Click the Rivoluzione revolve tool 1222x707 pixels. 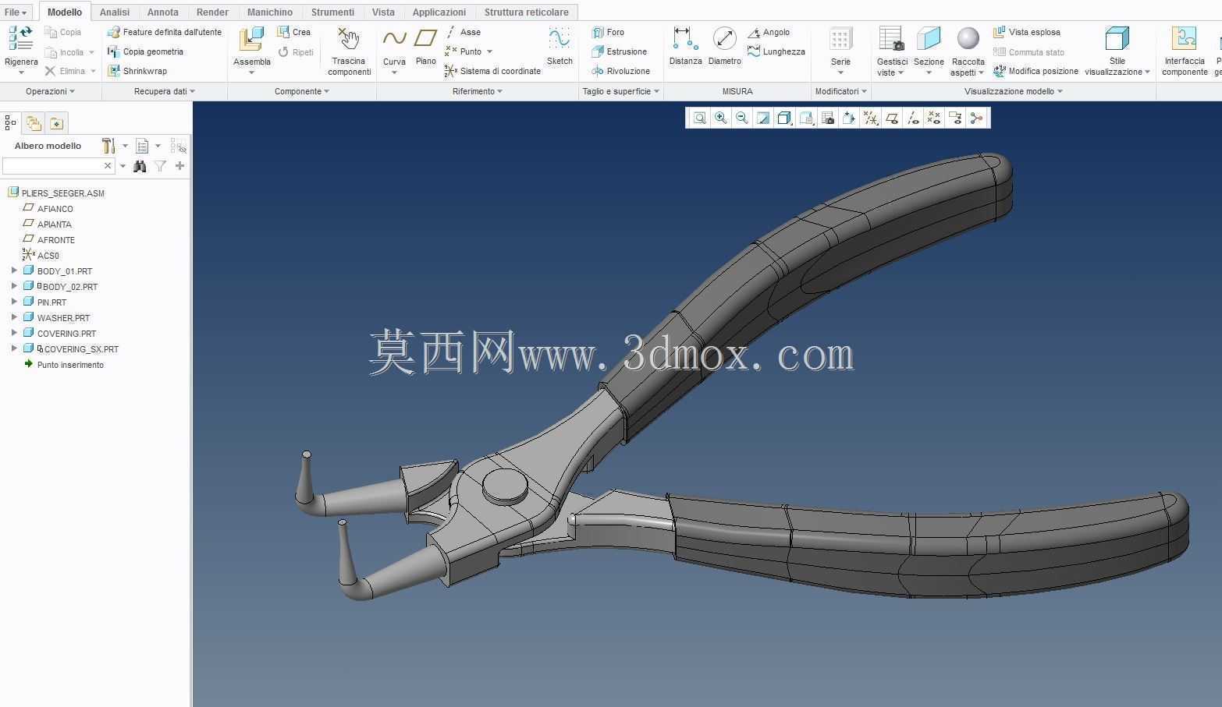621,71
